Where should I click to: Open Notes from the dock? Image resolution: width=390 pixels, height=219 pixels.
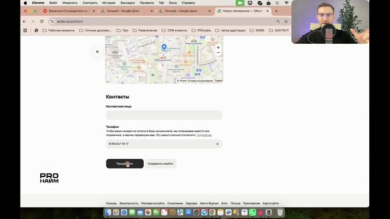tap(221, 212)
